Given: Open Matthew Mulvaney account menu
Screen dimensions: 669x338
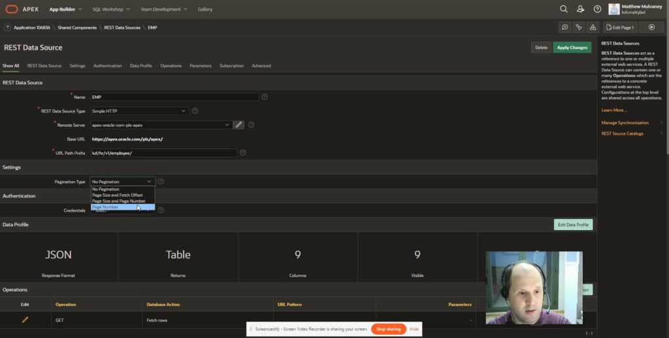Looking at the screenshot, I should pyautogui.click(x=636, y=9).
